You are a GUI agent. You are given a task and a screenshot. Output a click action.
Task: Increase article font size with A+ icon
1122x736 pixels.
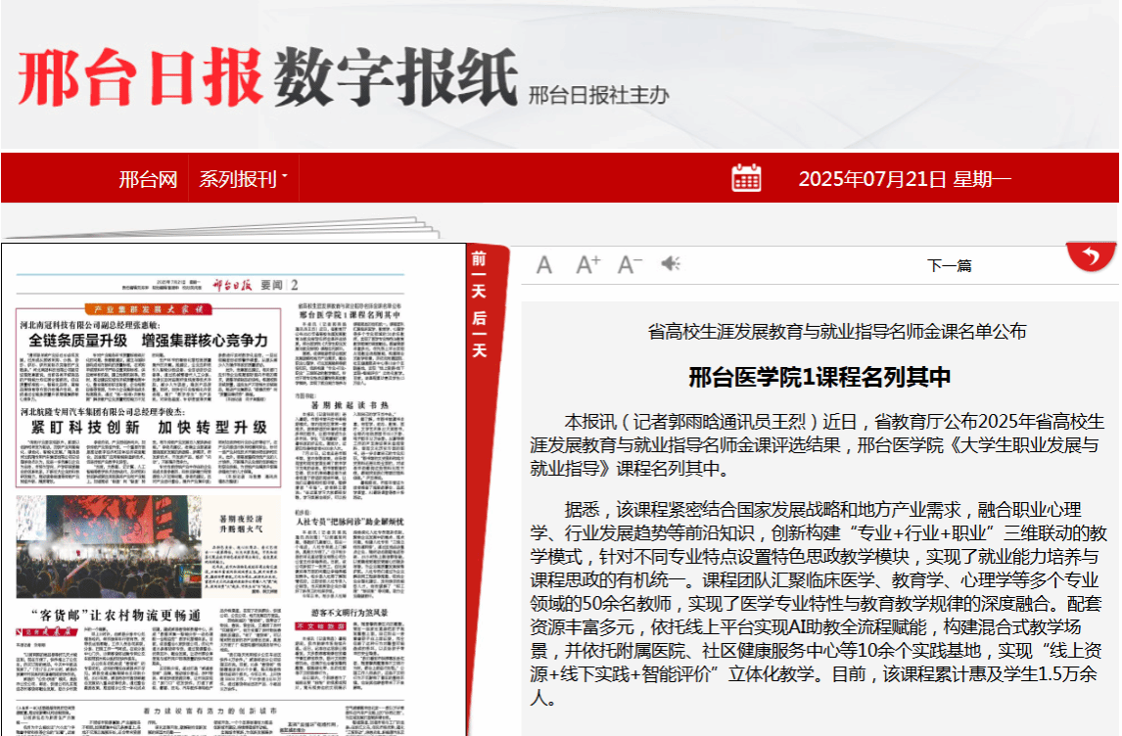587,264
